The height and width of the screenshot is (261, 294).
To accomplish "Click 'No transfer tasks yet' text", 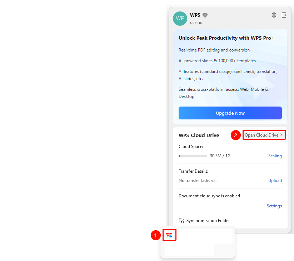I will coord(198,181).
